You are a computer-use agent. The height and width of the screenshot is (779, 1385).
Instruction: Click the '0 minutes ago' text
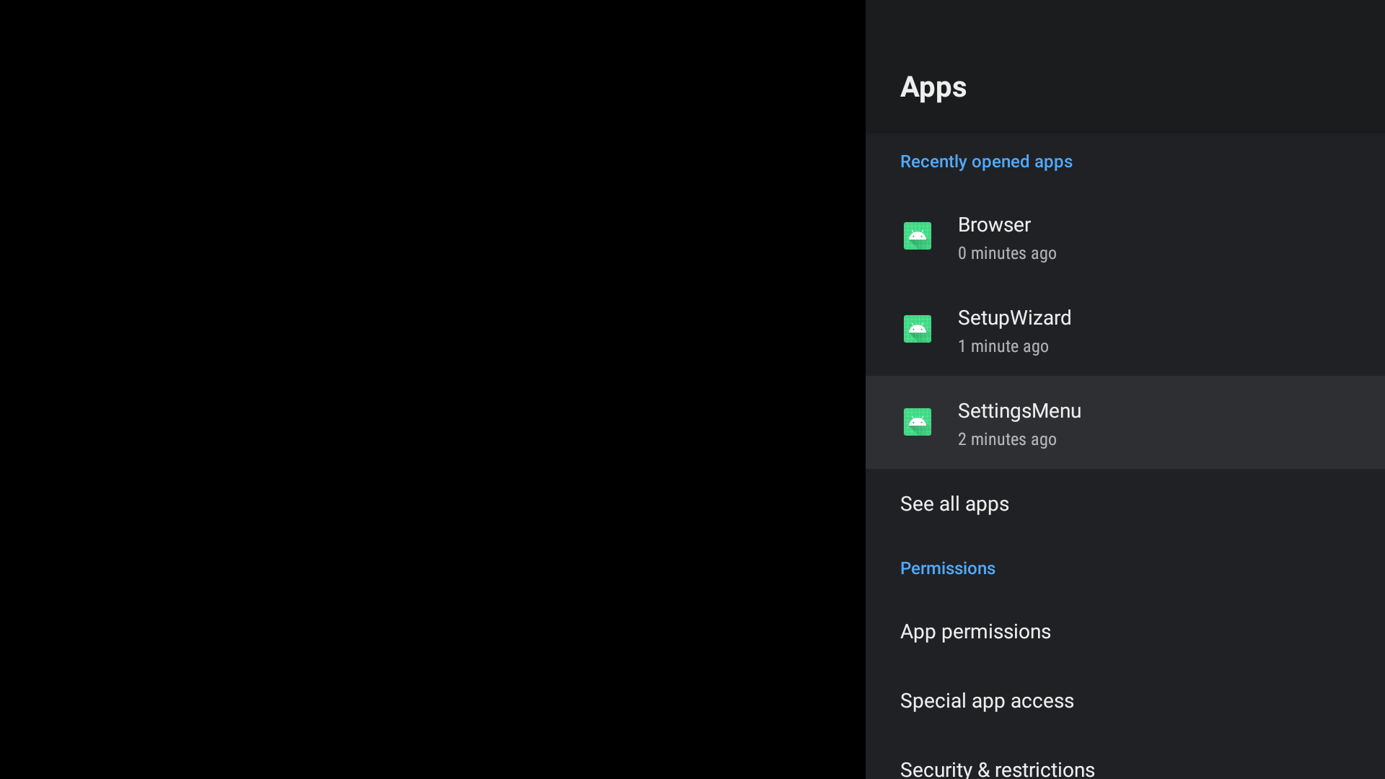pos(1007,253)
